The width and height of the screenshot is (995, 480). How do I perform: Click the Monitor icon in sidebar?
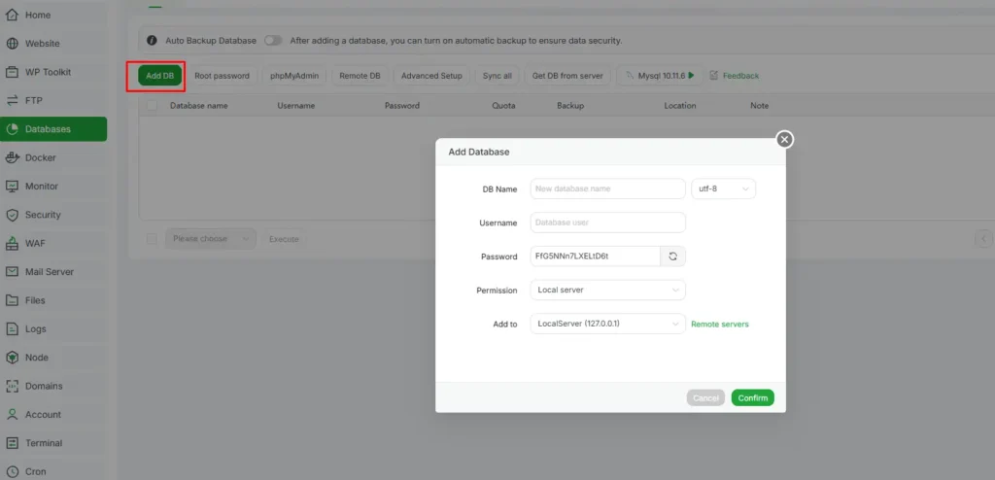pos(13,186)
